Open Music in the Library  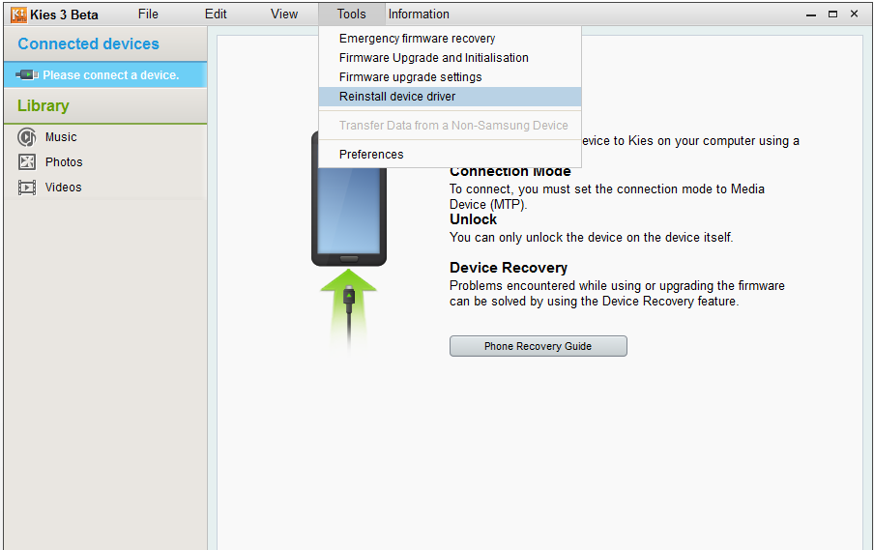click(x=61, y=137)
